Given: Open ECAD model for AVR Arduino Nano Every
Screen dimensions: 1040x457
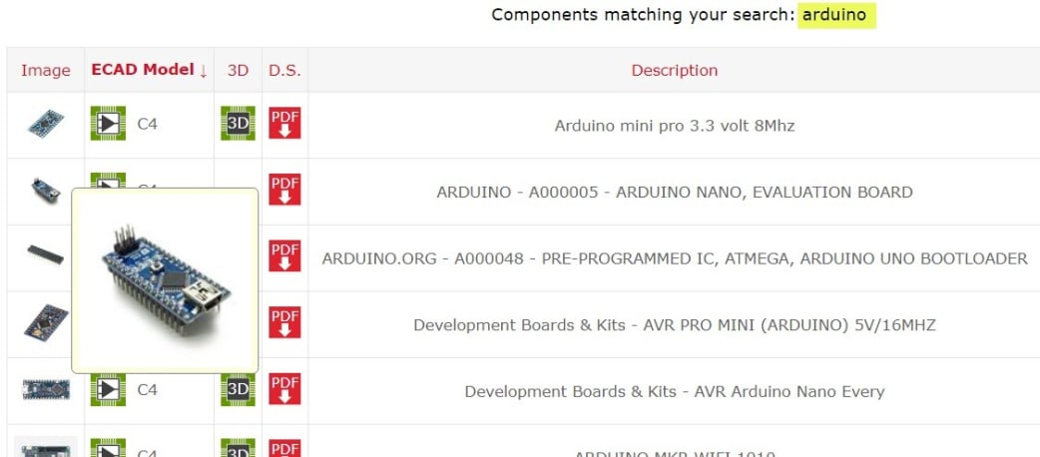Looking at the screenshot, I should [108, 389].
